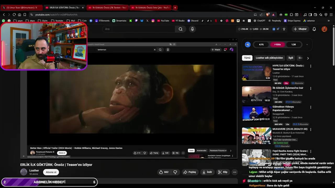Open the Coin bookmarks folder

82,21
